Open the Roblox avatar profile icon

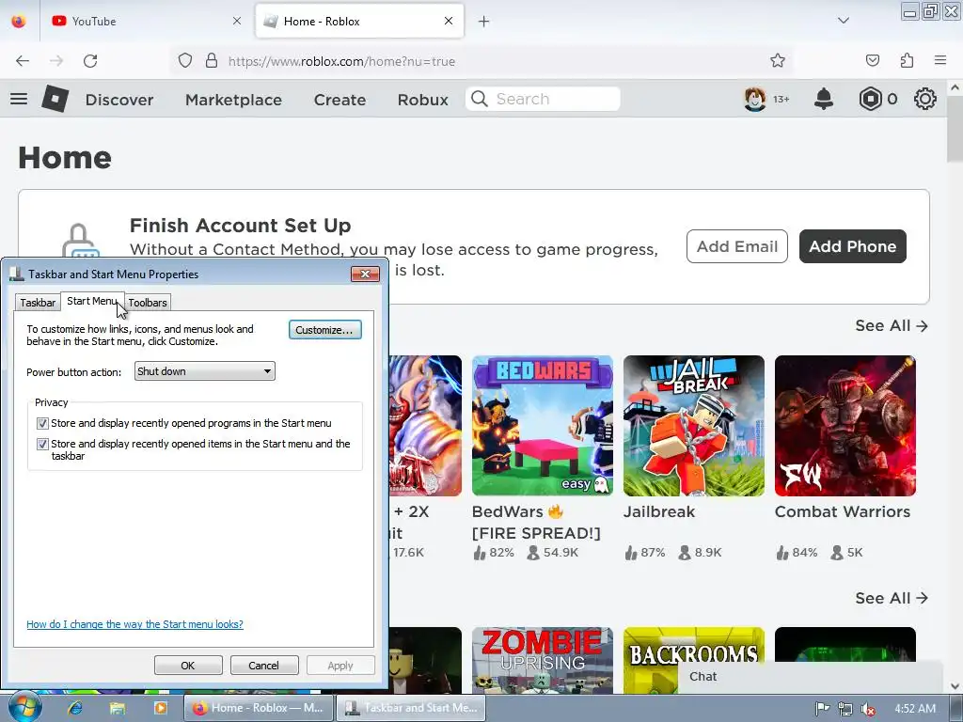pyautogui.click(x=755, y=99)
